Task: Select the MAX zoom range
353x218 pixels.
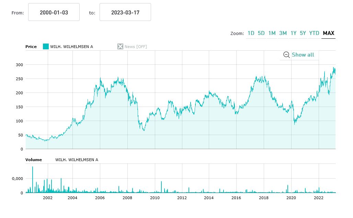Action: coord(328,33)
